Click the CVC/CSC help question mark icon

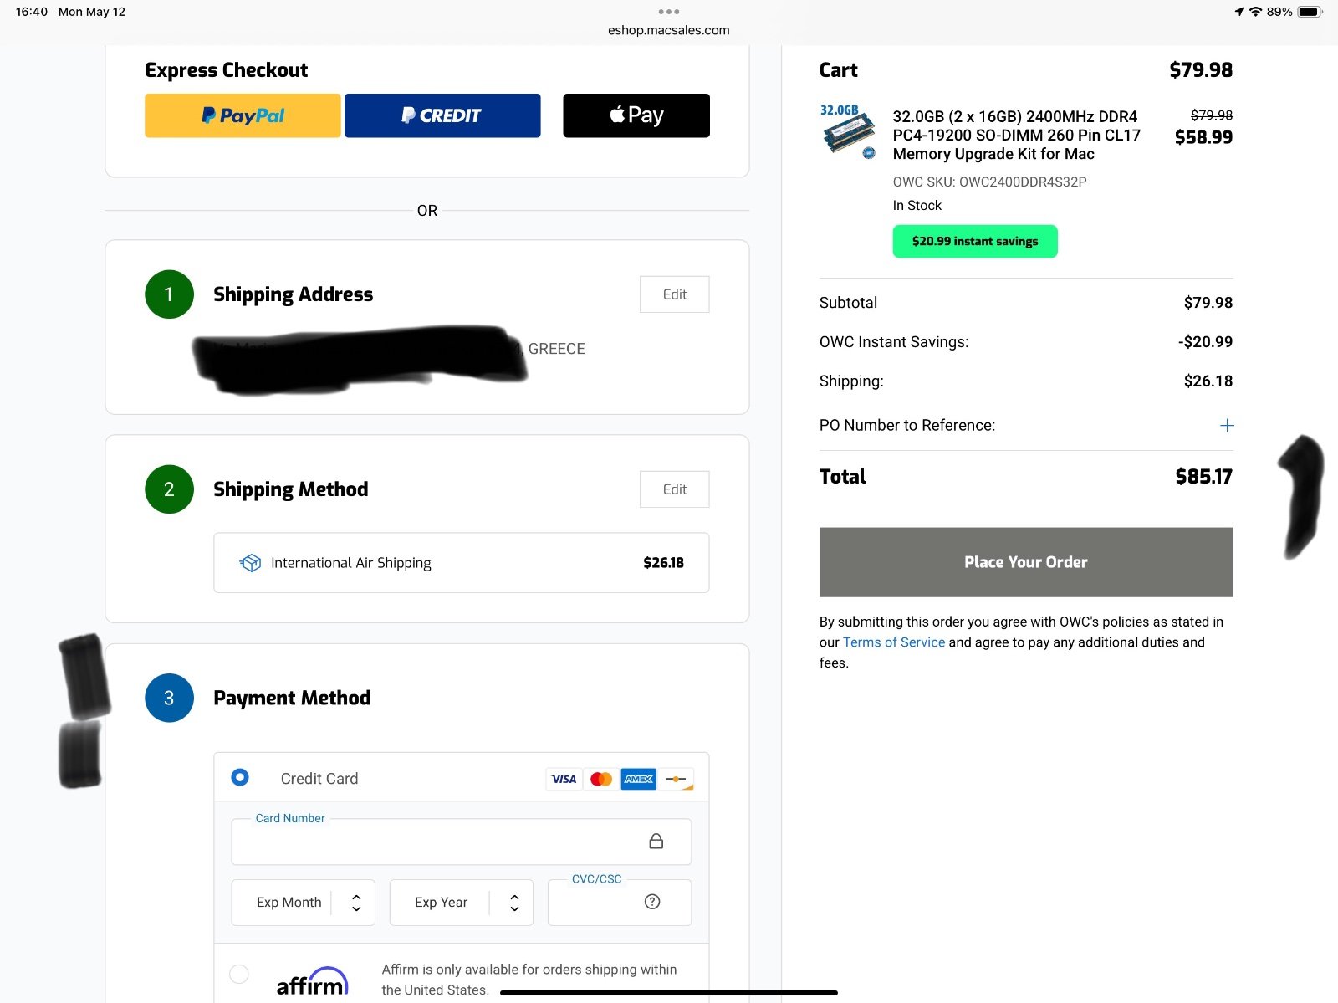[x=652, y=902]
